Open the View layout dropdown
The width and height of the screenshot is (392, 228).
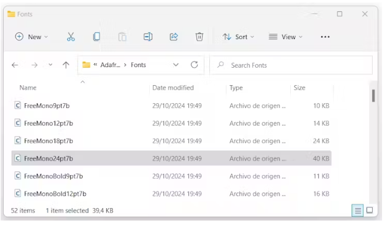coord(286,37)
